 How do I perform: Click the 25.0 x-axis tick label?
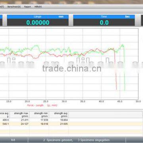click(x=46, y=101)
